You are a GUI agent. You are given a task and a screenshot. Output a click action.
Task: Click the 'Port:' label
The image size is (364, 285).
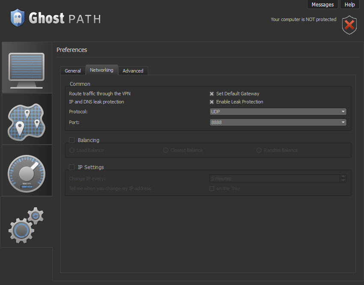click(74, 122)
